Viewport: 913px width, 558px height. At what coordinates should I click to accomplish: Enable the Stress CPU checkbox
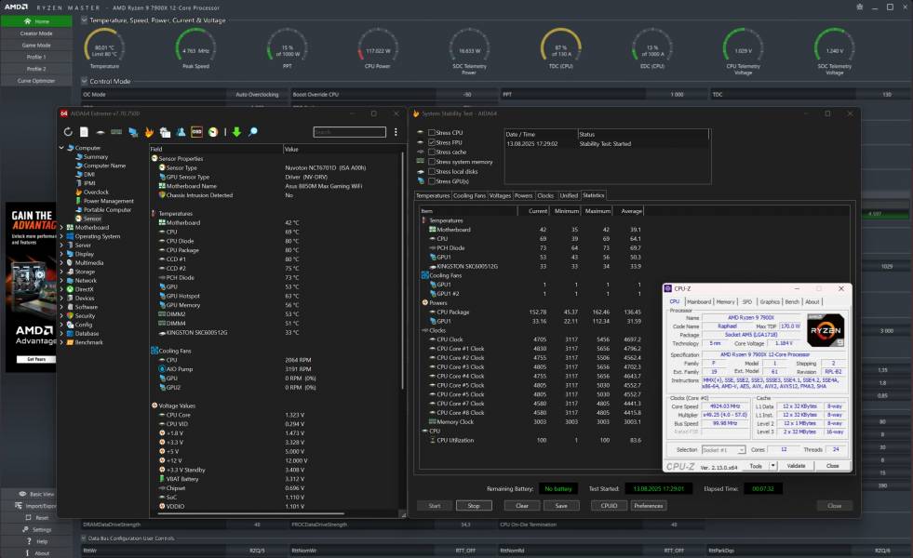(x=432, y=132)
